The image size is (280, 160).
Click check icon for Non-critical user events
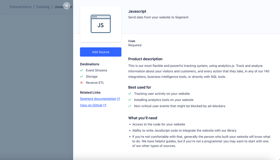pyautogui.click(x=130, y=106)
